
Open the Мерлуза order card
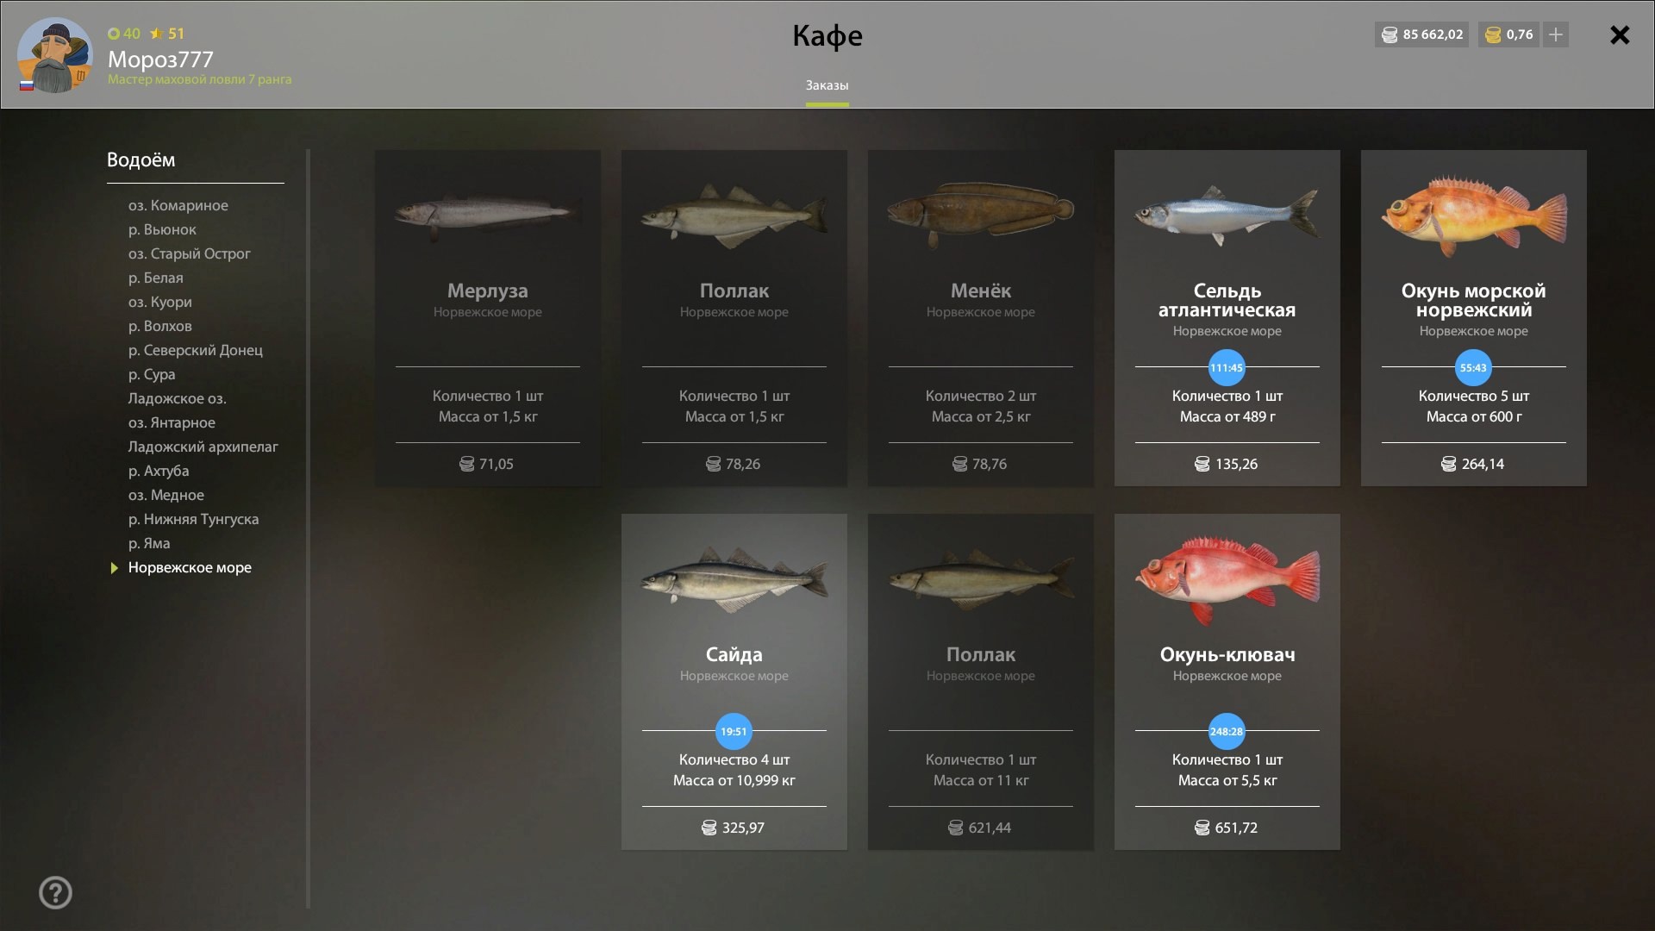pyautogui.click(x=487, y=318)
